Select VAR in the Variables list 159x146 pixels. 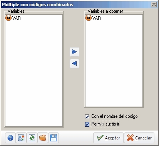(x=13, y=18)
